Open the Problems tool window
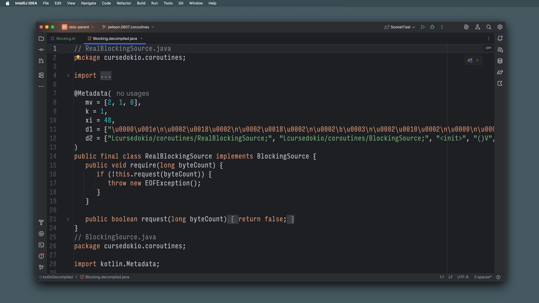Screen dimensions: 539x303 pos(41,256)
